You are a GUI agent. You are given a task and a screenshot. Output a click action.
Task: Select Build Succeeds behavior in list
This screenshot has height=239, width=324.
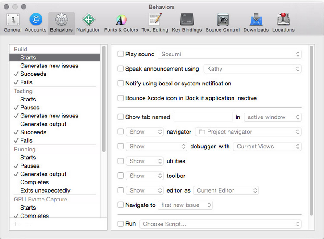pyautogui.click(x=33, y=74)
